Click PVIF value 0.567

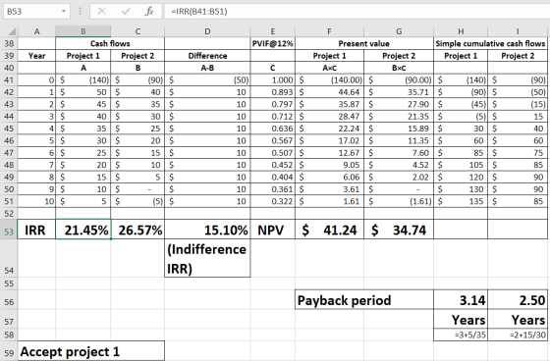pos(273,140)
